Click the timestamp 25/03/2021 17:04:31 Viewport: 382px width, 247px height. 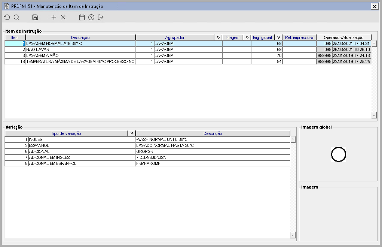[x=352, y=43]
